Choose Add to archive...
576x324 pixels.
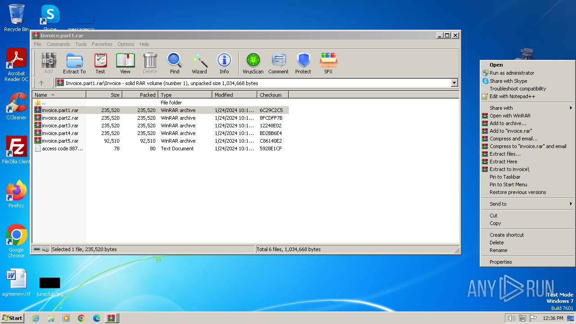(528, 123)
